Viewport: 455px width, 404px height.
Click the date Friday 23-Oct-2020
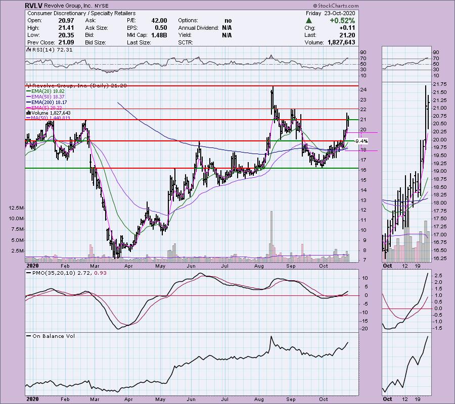pos(330,13)
